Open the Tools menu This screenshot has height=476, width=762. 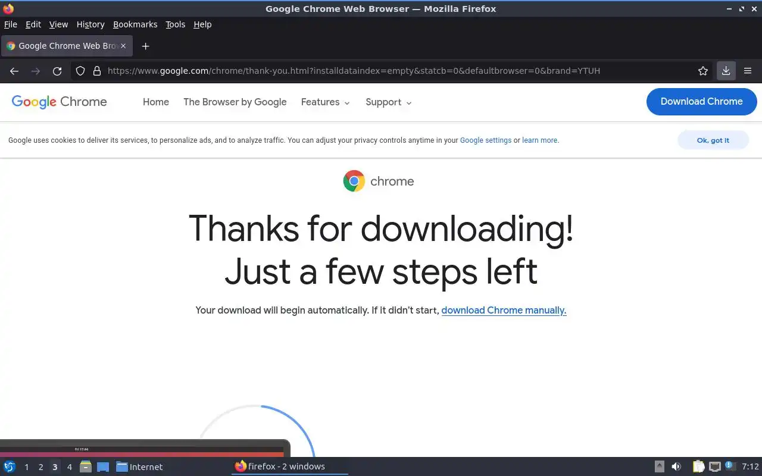tap(175, 24)
